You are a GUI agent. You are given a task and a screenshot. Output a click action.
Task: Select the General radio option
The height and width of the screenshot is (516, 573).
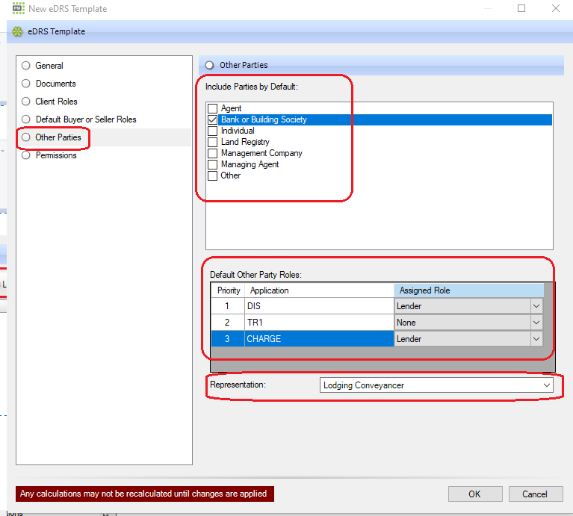point(26,66)
